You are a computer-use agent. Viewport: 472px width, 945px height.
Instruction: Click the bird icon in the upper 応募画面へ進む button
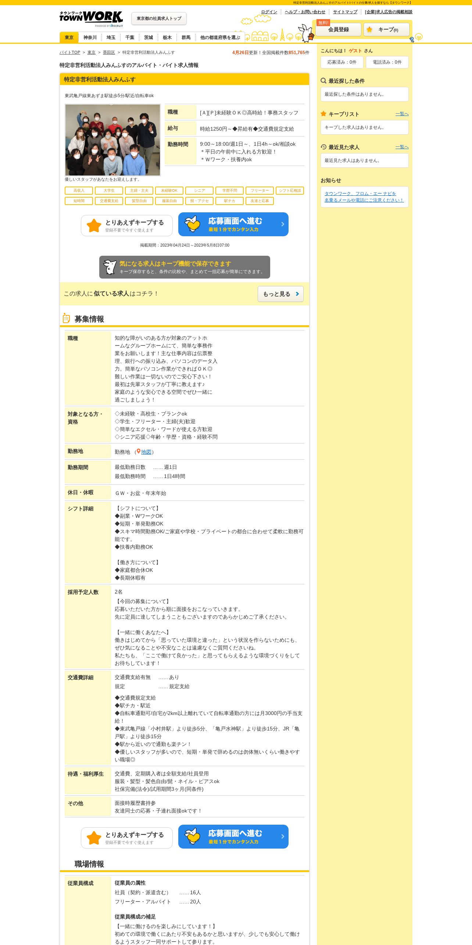[192, 224]
